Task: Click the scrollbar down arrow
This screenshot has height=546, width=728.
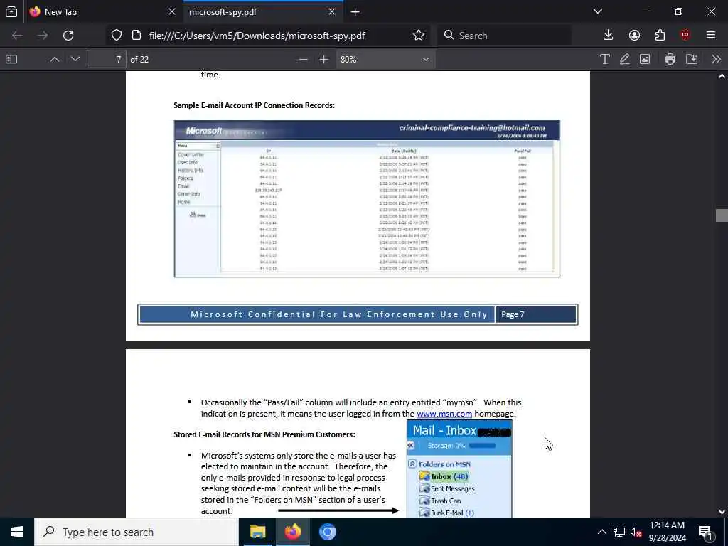Action: coord(722,512)
